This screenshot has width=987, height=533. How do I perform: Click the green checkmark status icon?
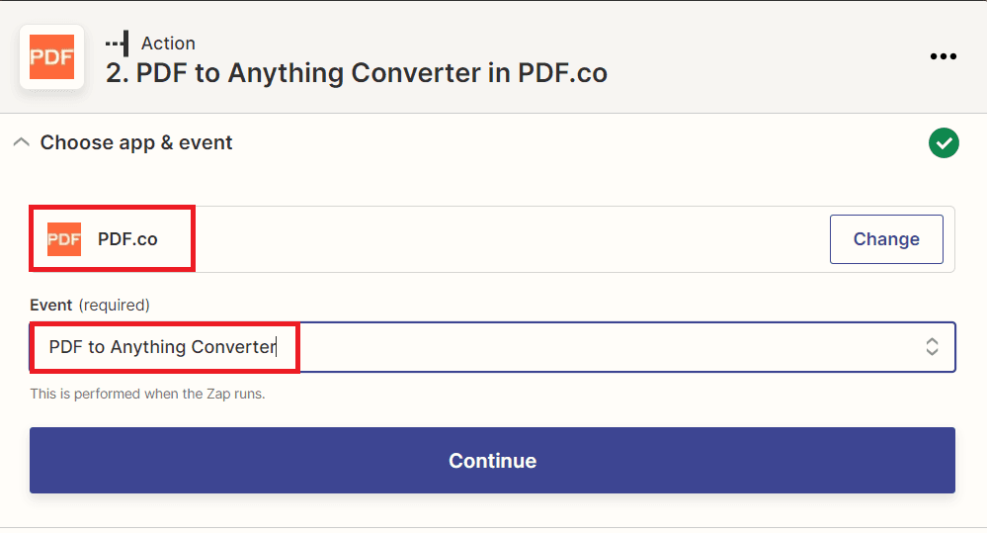coord(944,143)
